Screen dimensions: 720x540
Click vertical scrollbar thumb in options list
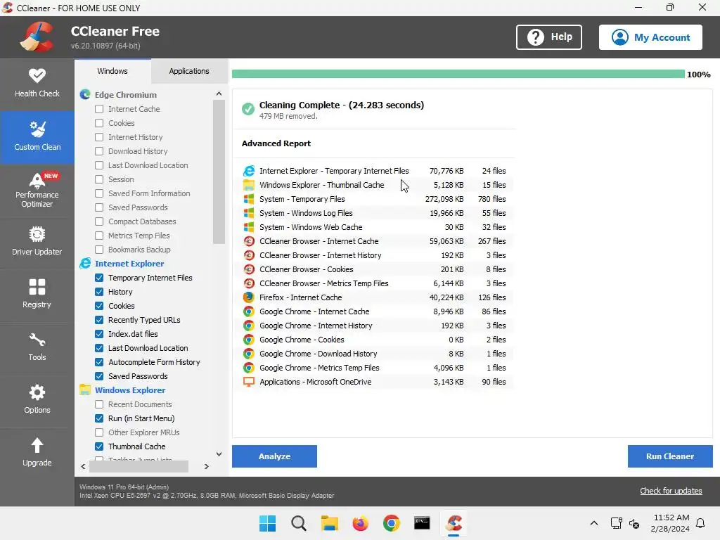click(x=219, y=172)
